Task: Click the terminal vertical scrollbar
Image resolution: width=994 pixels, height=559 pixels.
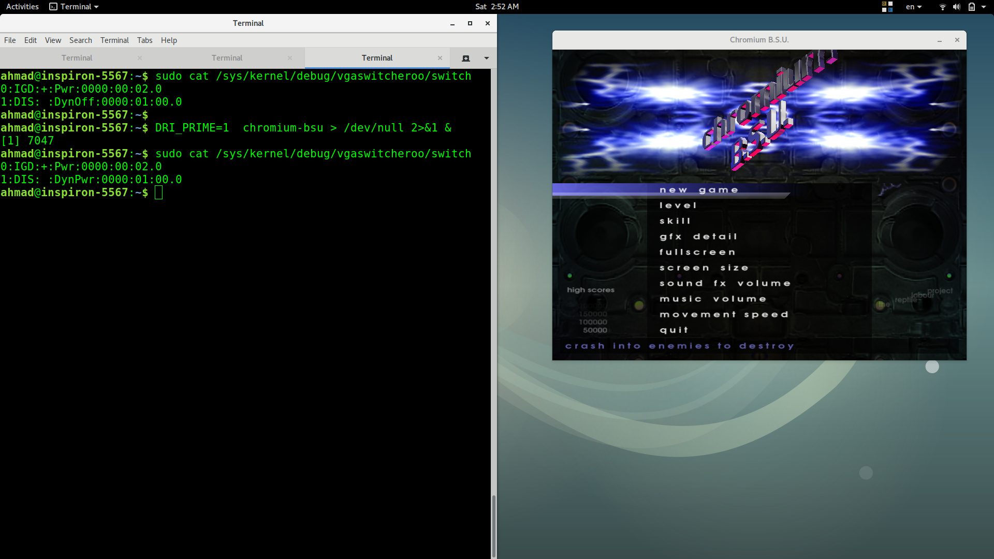Action: 493,525
